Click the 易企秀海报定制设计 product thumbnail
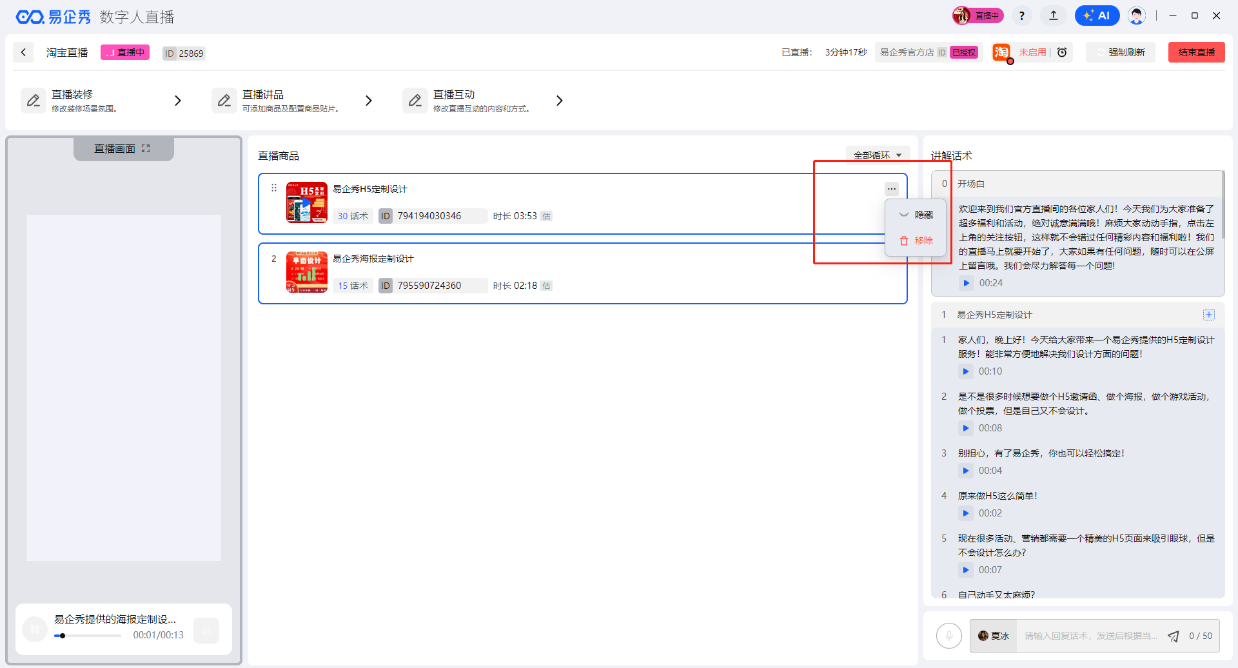The width and height of the screenshot is (1238, 668). pos(307,272)
